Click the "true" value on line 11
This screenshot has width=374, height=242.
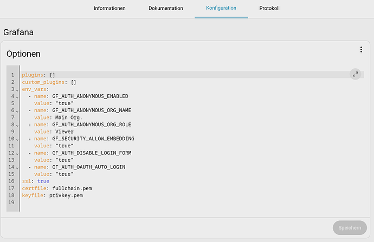[65, 146]
